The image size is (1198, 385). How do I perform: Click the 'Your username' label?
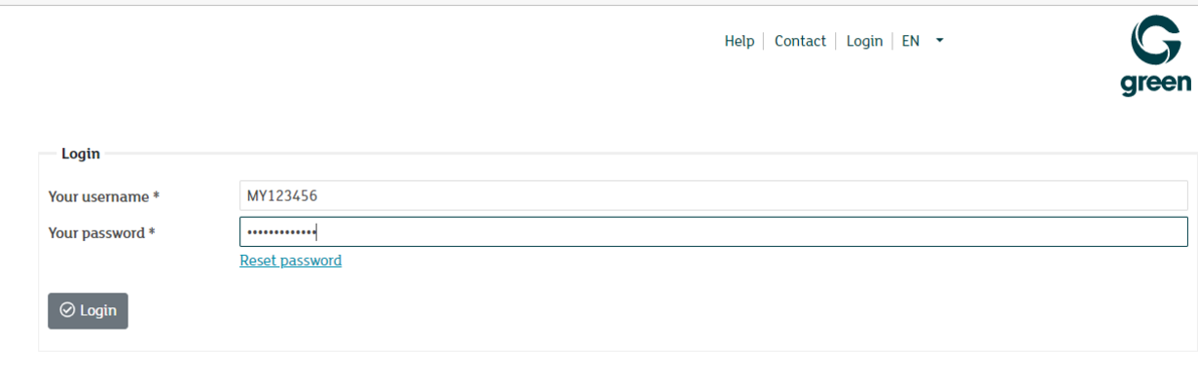[97, 196]
